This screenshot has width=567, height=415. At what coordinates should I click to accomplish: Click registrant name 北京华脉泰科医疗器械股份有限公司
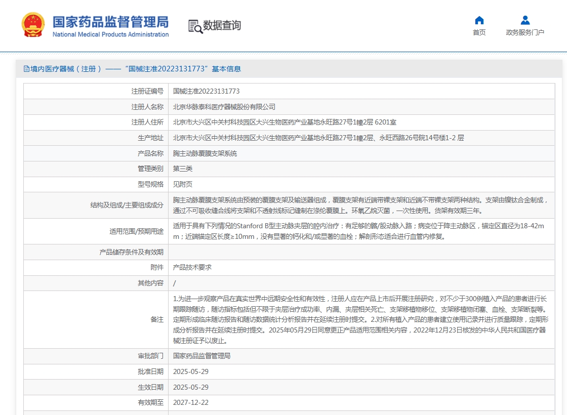tap(224, 107)
